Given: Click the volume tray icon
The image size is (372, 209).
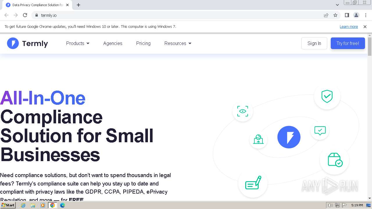Looking at the screenshot, I should click(x=330, y=205).
